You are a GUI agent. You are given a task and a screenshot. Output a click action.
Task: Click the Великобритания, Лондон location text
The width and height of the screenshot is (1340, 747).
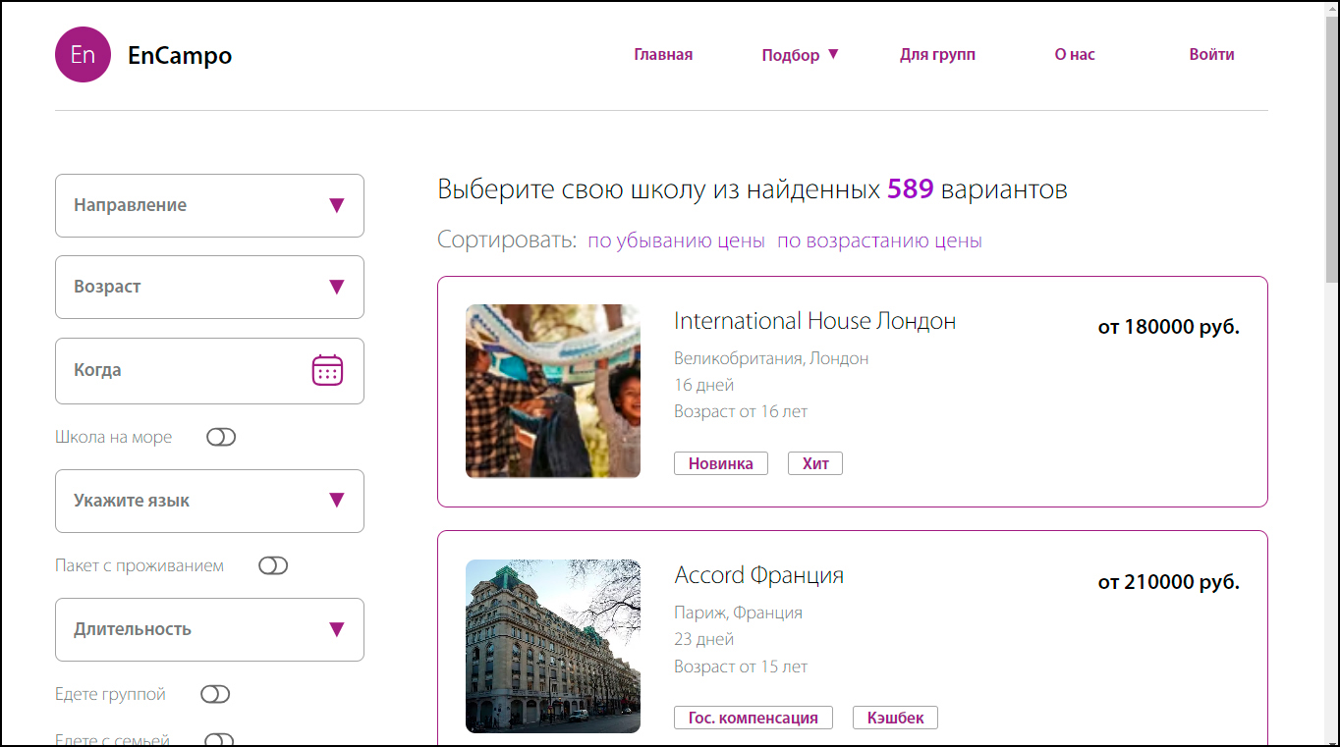[x=771, y=358]
